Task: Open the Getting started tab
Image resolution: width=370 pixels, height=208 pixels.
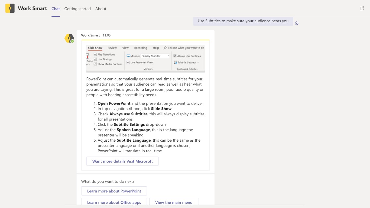Action: [x=77, y=9]
